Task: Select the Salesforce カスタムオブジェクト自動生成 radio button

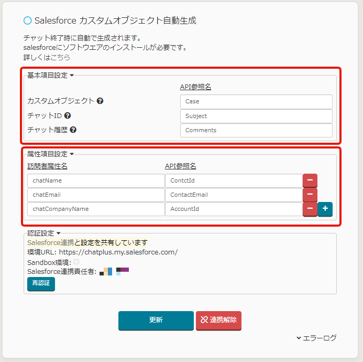Action: [x=28, y=20]
